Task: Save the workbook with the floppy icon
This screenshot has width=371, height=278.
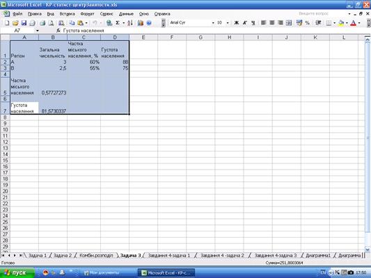Action: [x=24, y=23]
